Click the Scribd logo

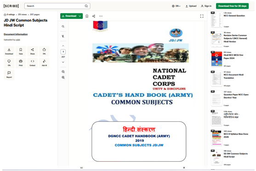[x=11, y=6]
